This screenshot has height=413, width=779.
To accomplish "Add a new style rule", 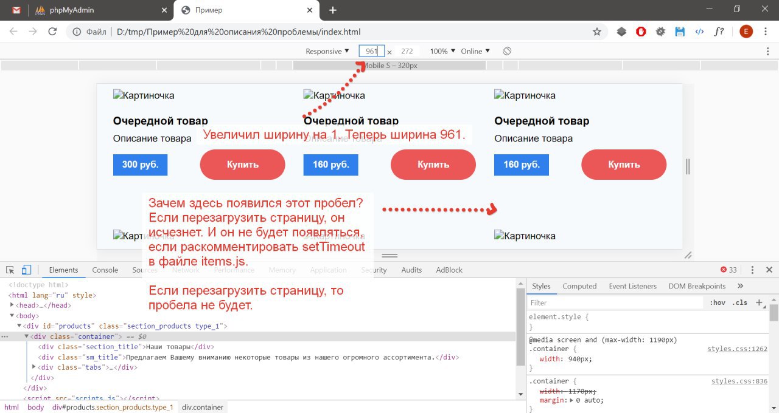I will [x=759, y=302].
